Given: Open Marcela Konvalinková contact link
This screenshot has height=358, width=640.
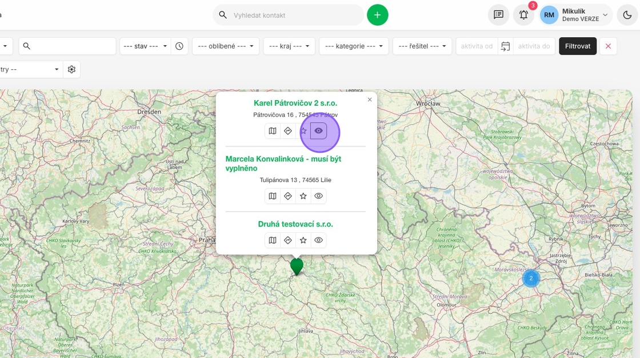Looking at the screenshot, I should coord(283,164).
